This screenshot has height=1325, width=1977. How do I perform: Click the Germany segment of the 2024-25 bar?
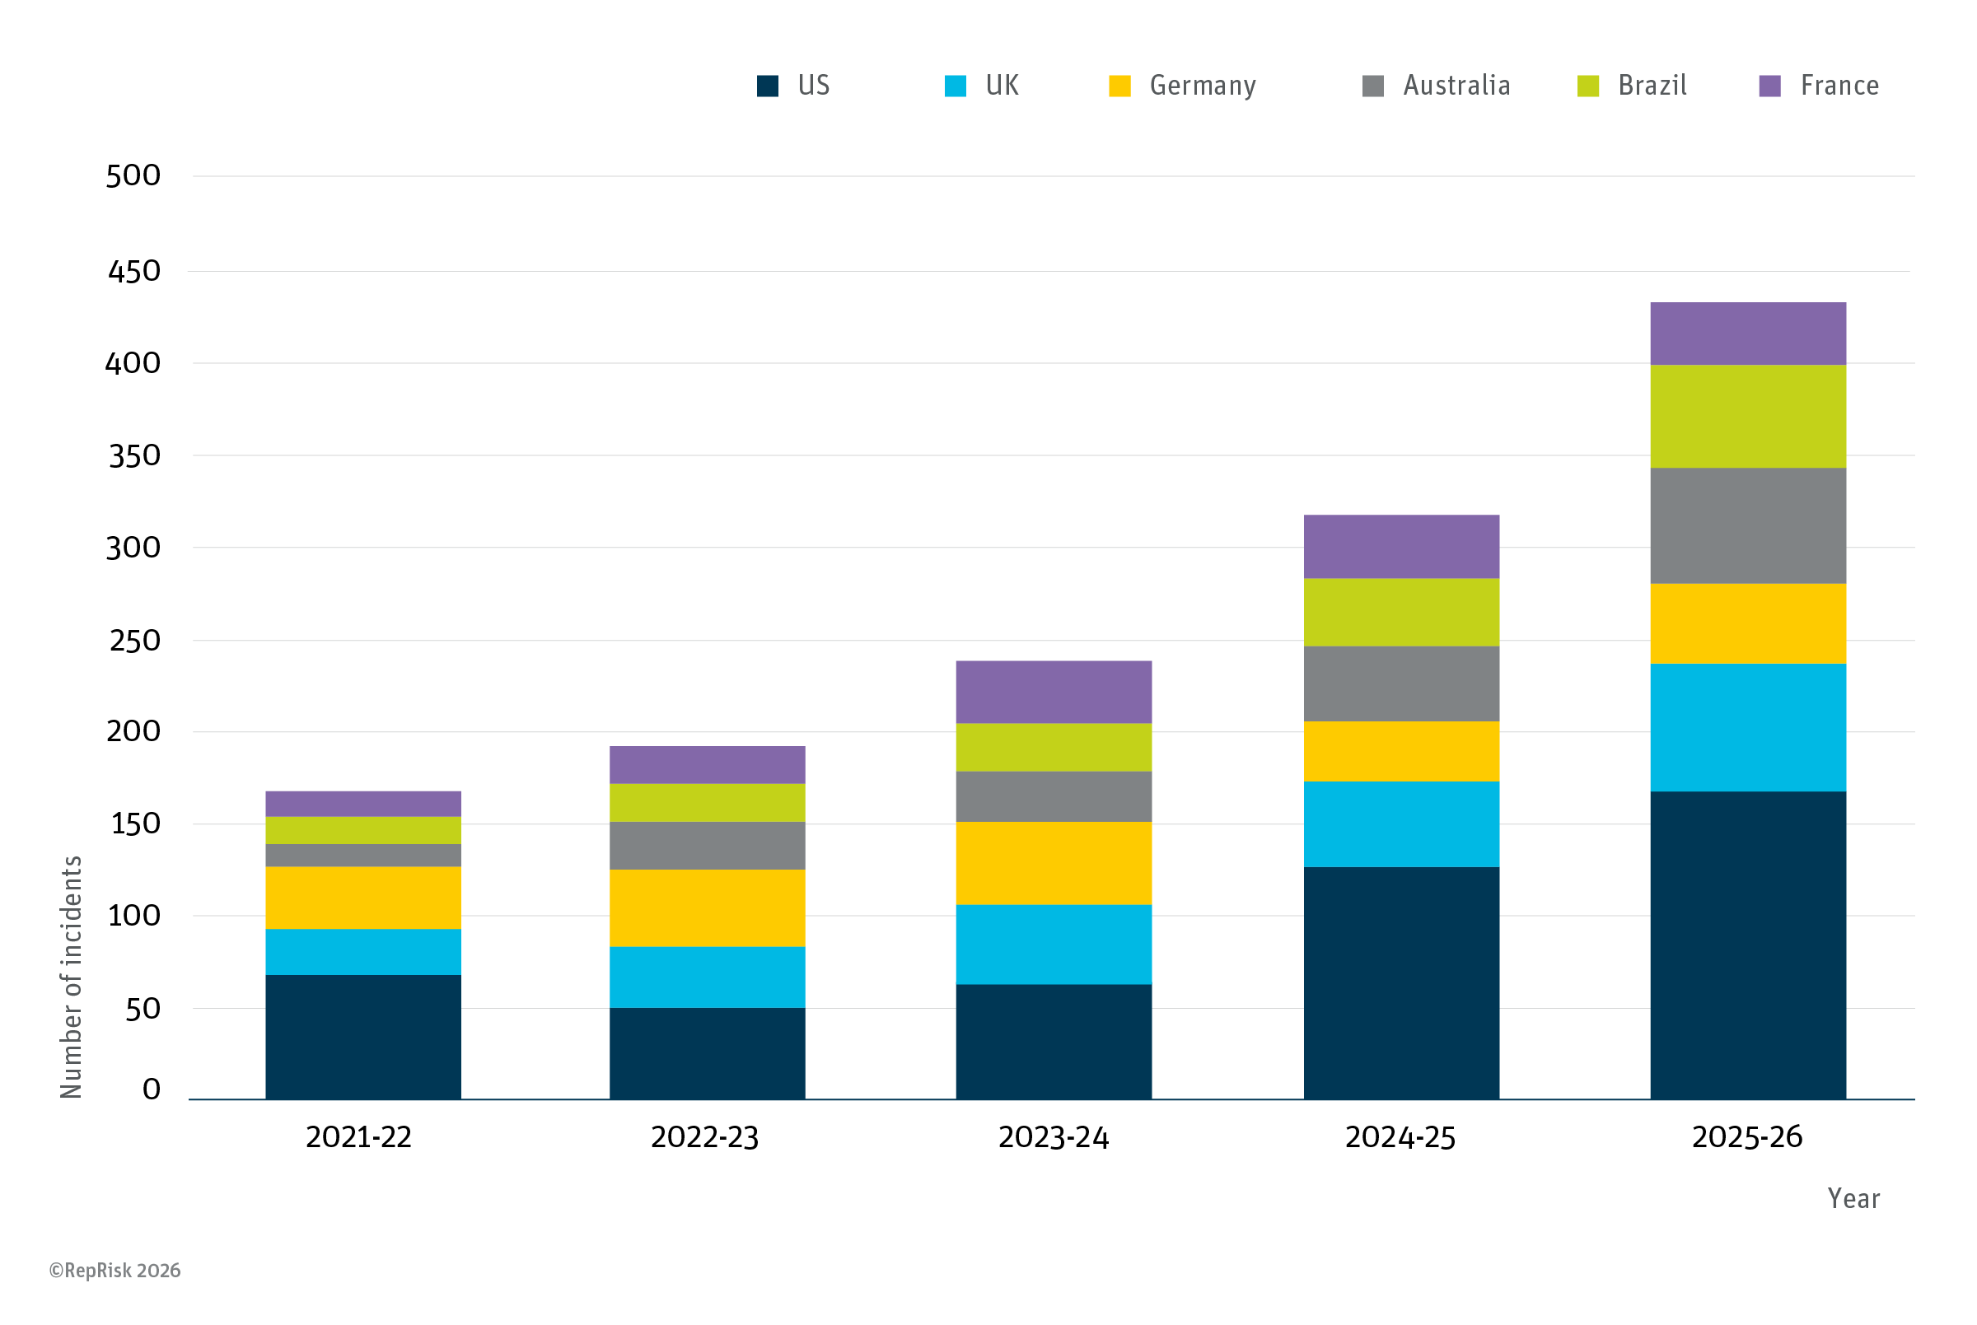[1402, 751]
